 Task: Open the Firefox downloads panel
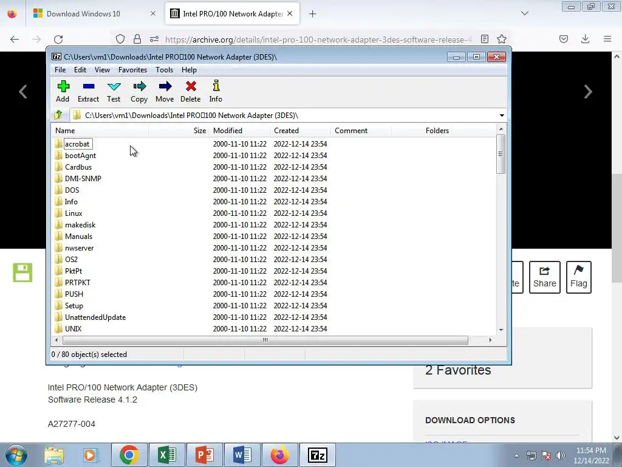(585, 39)
